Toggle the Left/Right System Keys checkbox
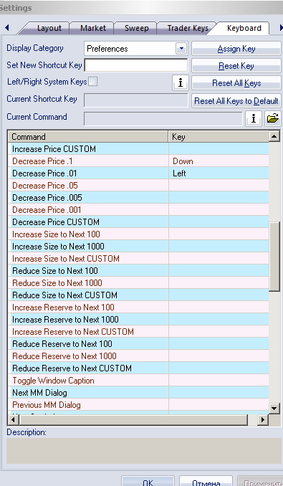This screenshot has width=283, height=486. [93, 82]
